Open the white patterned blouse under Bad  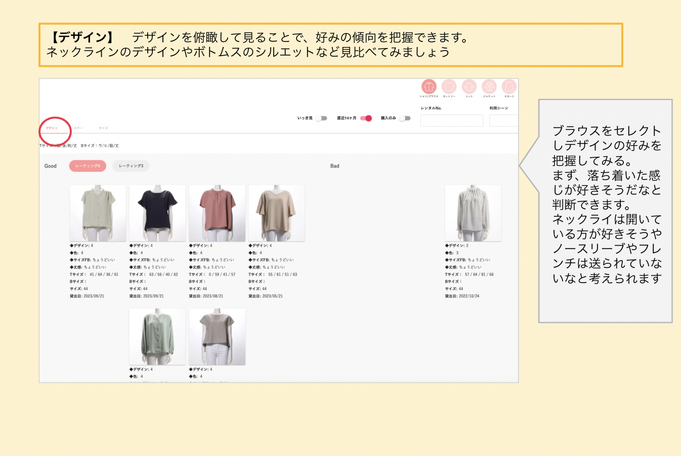point(473,213)
